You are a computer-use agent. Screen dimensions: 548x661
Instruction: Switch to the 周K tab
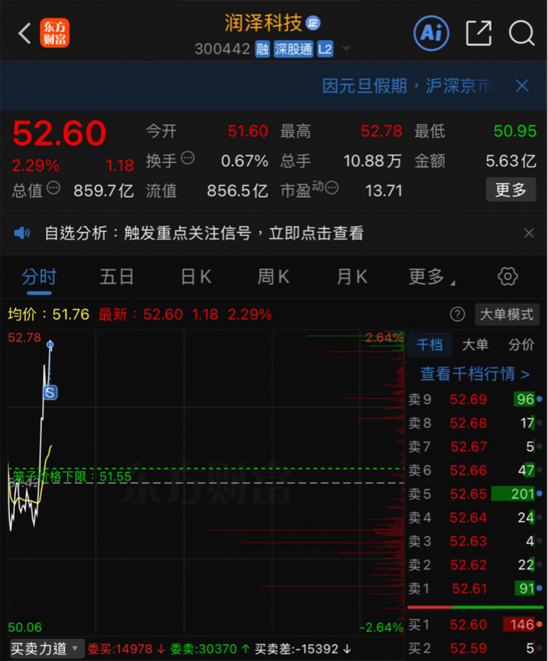(274, 278)
